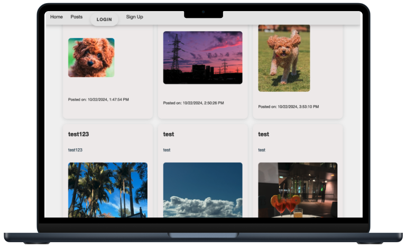Image resolution: width=406 pixels, height=248 pixels.
Task: Click the Home navigation link
Action: 56,17
